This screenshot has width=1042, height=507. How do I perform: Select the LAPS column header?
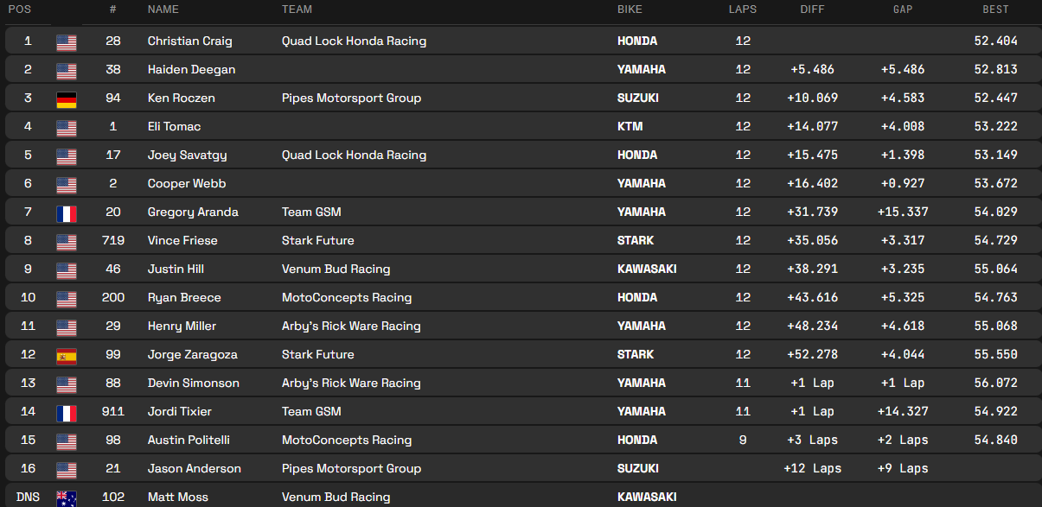point(742,10)
